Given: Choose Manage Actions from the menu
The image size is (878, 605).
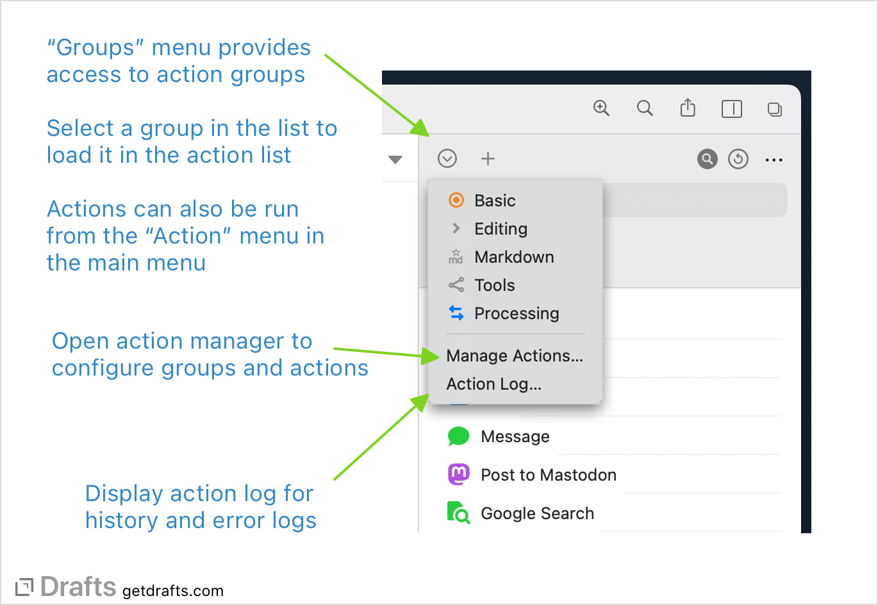Looking at the screenshot, I should [515, 356].
